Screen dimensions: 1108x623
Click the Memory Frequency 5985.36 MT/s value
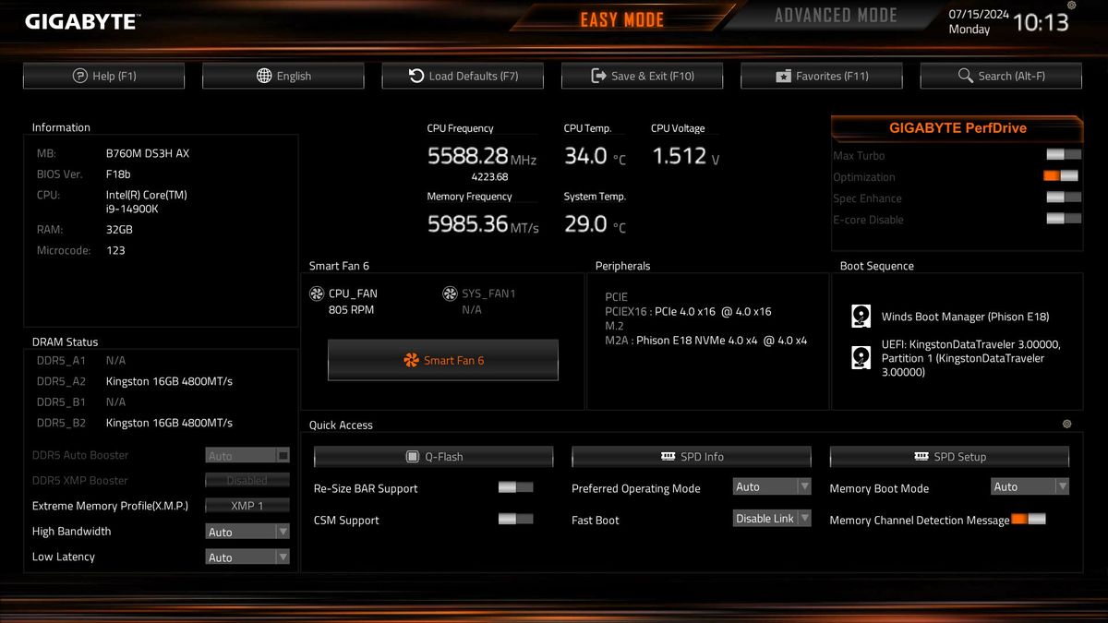tap(483, 223)
